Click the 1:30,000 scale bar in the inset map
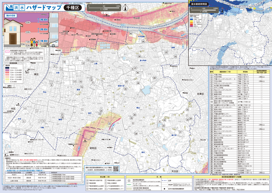Viewport: 272px width, 193px height. [204, 10]
